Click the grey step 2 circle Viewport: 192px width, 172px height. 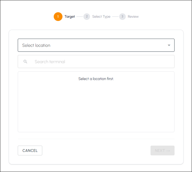pos(87,17)
